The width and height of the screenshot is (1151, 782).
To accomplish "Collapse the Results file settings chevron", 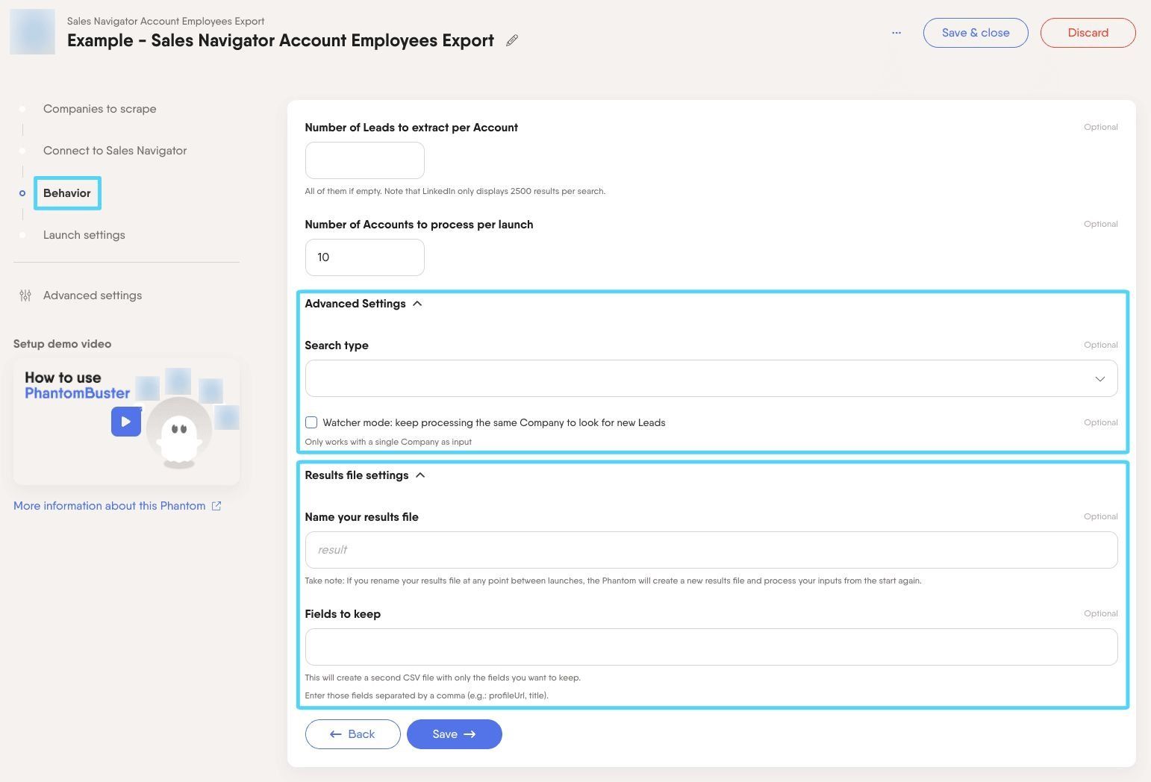I will [x=420, y=475].
